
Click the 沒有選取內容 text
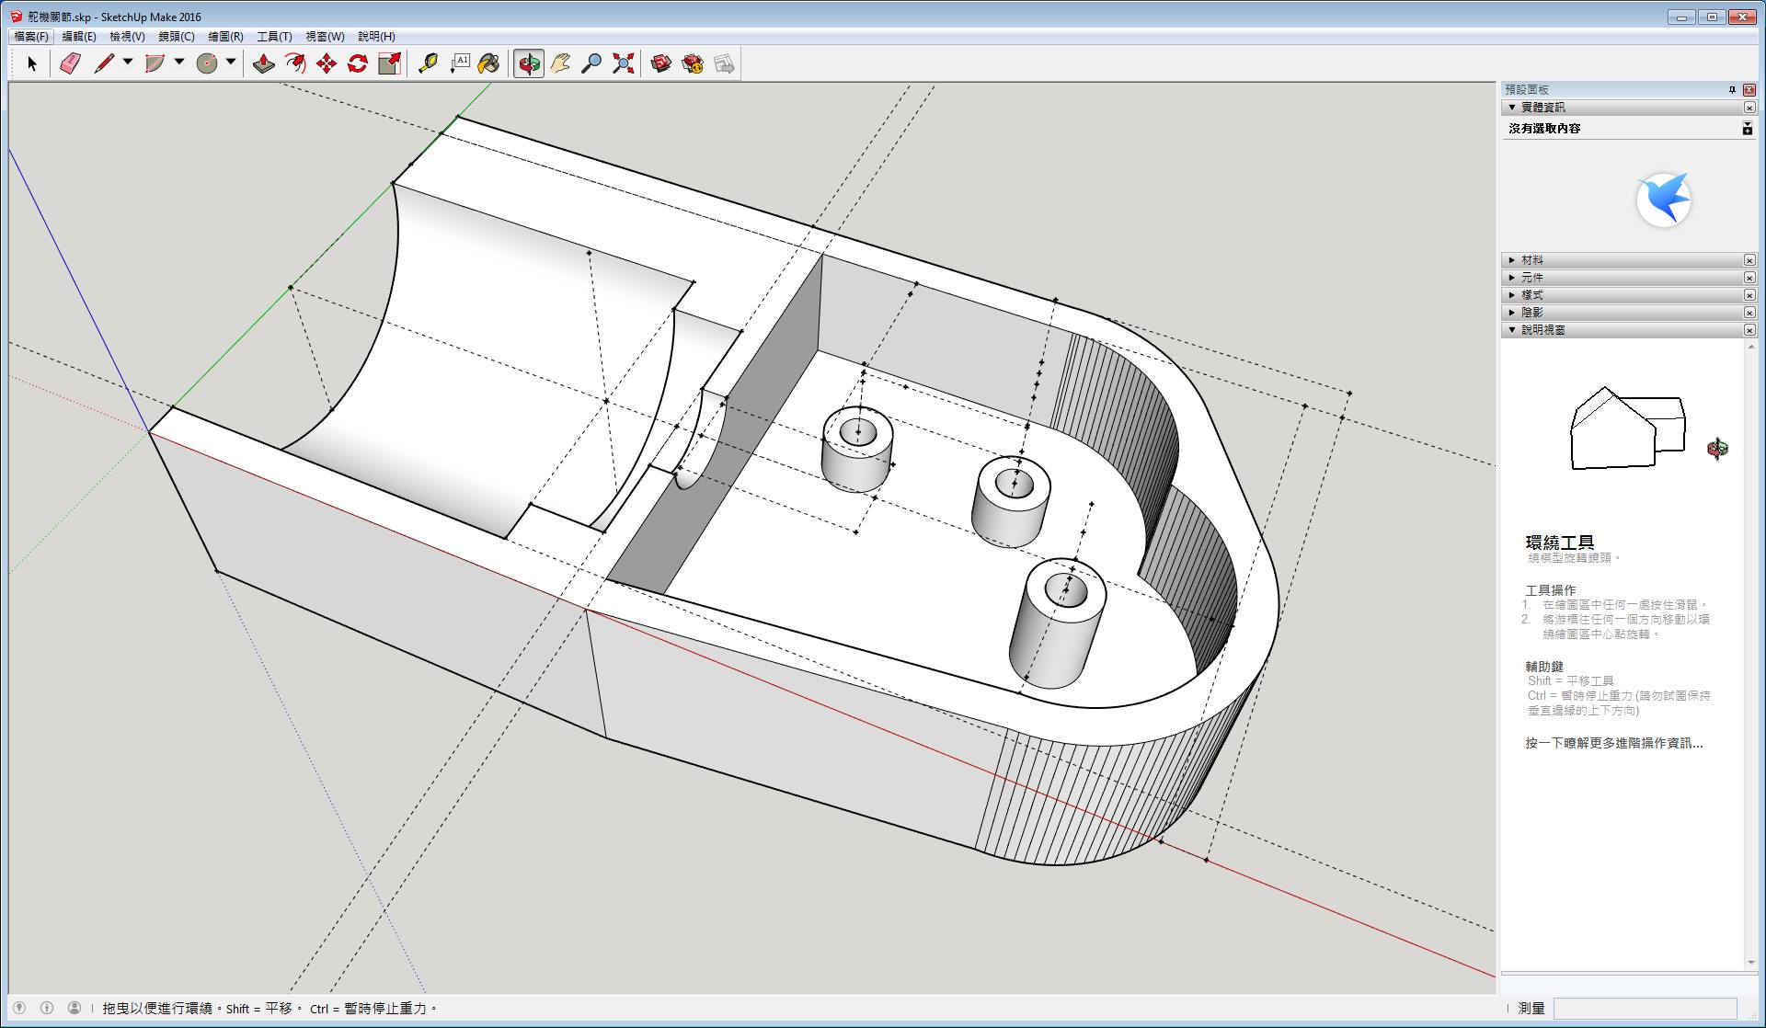pyautogui.click(x=1544, y=129)
